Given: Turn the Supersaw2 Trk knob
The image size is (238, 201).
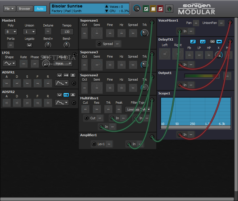Looking at the screenshot, I should [145, 88].
